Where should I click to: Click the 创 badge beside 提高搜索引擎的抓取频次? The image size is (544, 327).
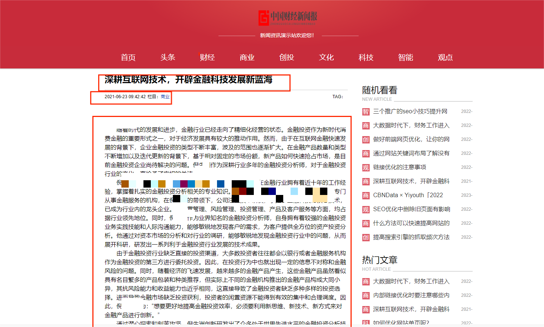[x=366, y=237]
